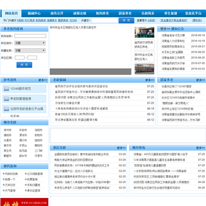Open the 政务公开 menu item
The width and height of the screenshot is (206, 206).
tap(57, 13)
